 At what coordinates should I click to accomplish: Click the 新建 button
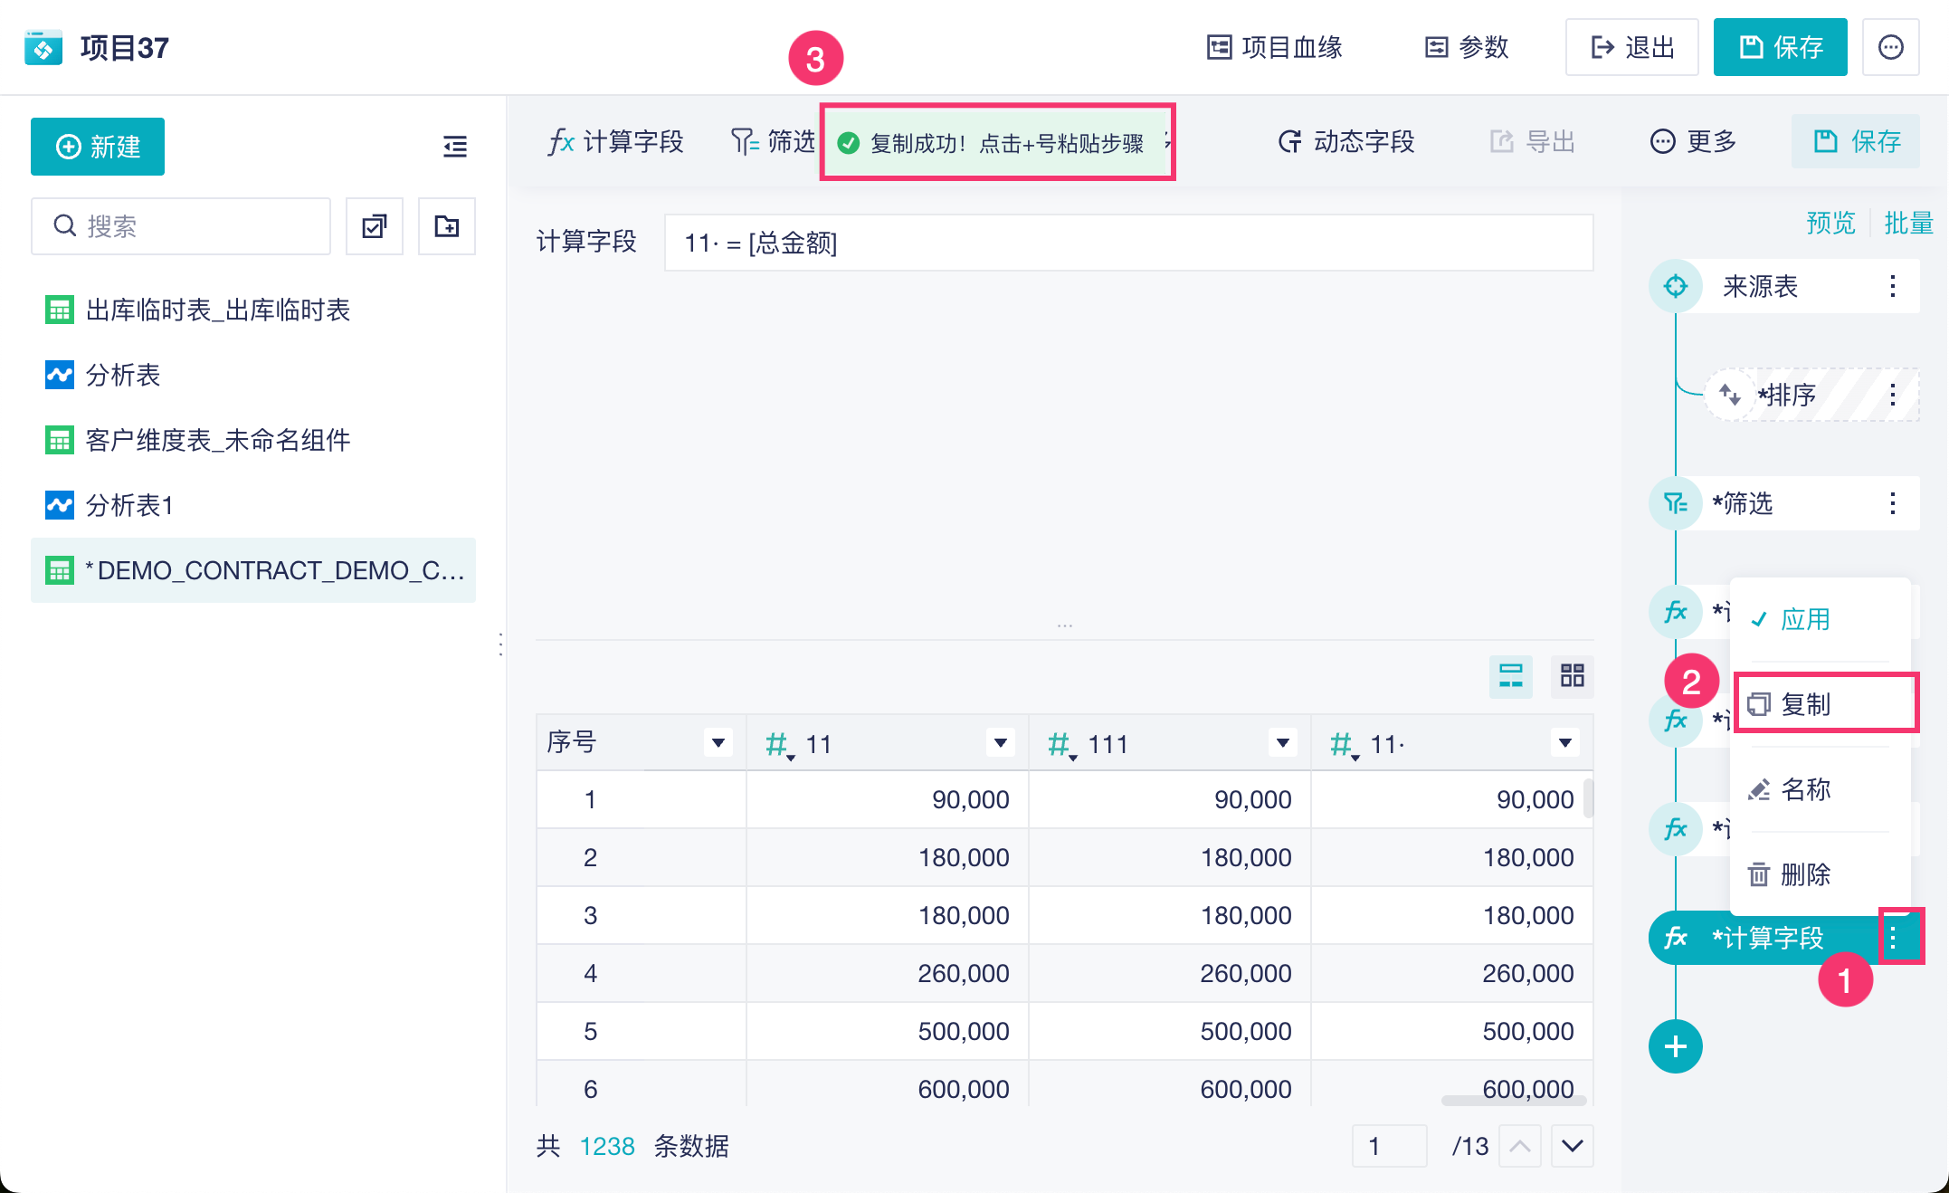pyautogui.click(x=98, y=147)
